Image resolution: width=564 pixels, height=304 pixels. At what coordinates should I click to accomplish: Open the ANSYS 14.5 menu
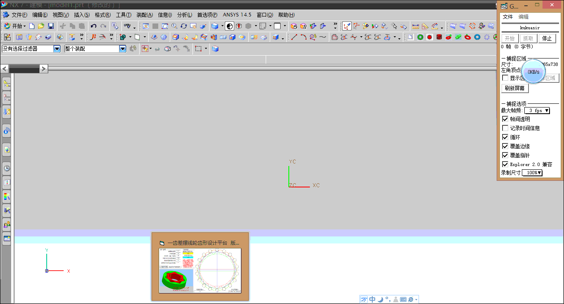pyautogui.click(x=237, y=15)
